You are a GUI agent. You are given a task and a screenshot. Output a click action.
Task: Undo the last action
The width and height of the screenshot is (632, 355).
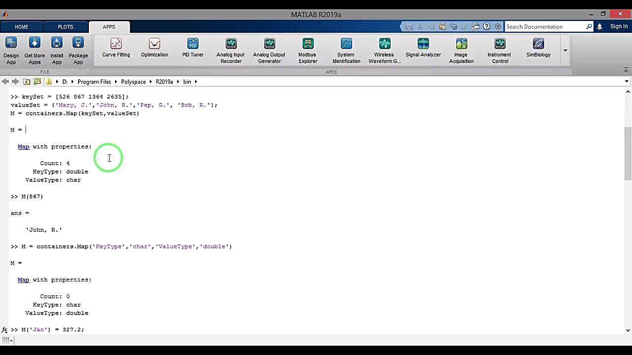click(453, 27)
